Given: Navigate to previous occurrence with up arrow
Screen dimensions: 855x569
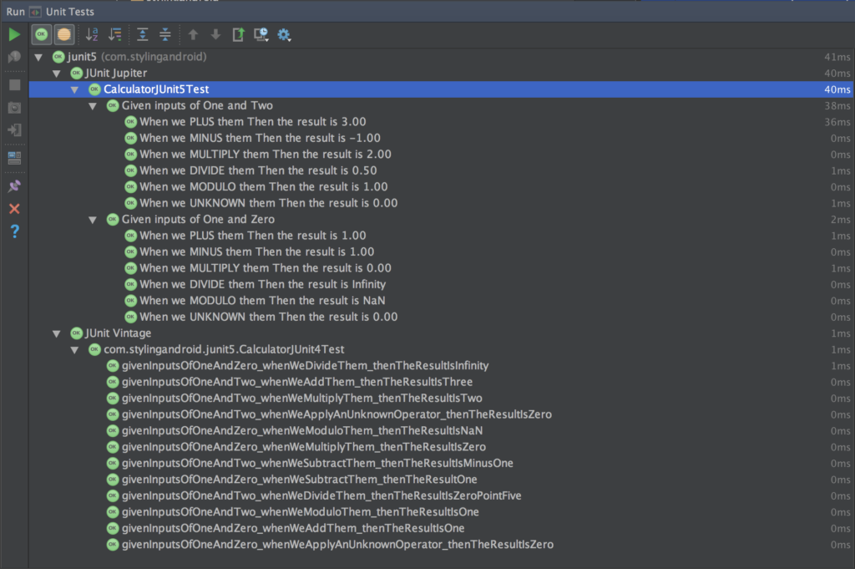Looking at the screenshot, I should [x=193, y=34].
